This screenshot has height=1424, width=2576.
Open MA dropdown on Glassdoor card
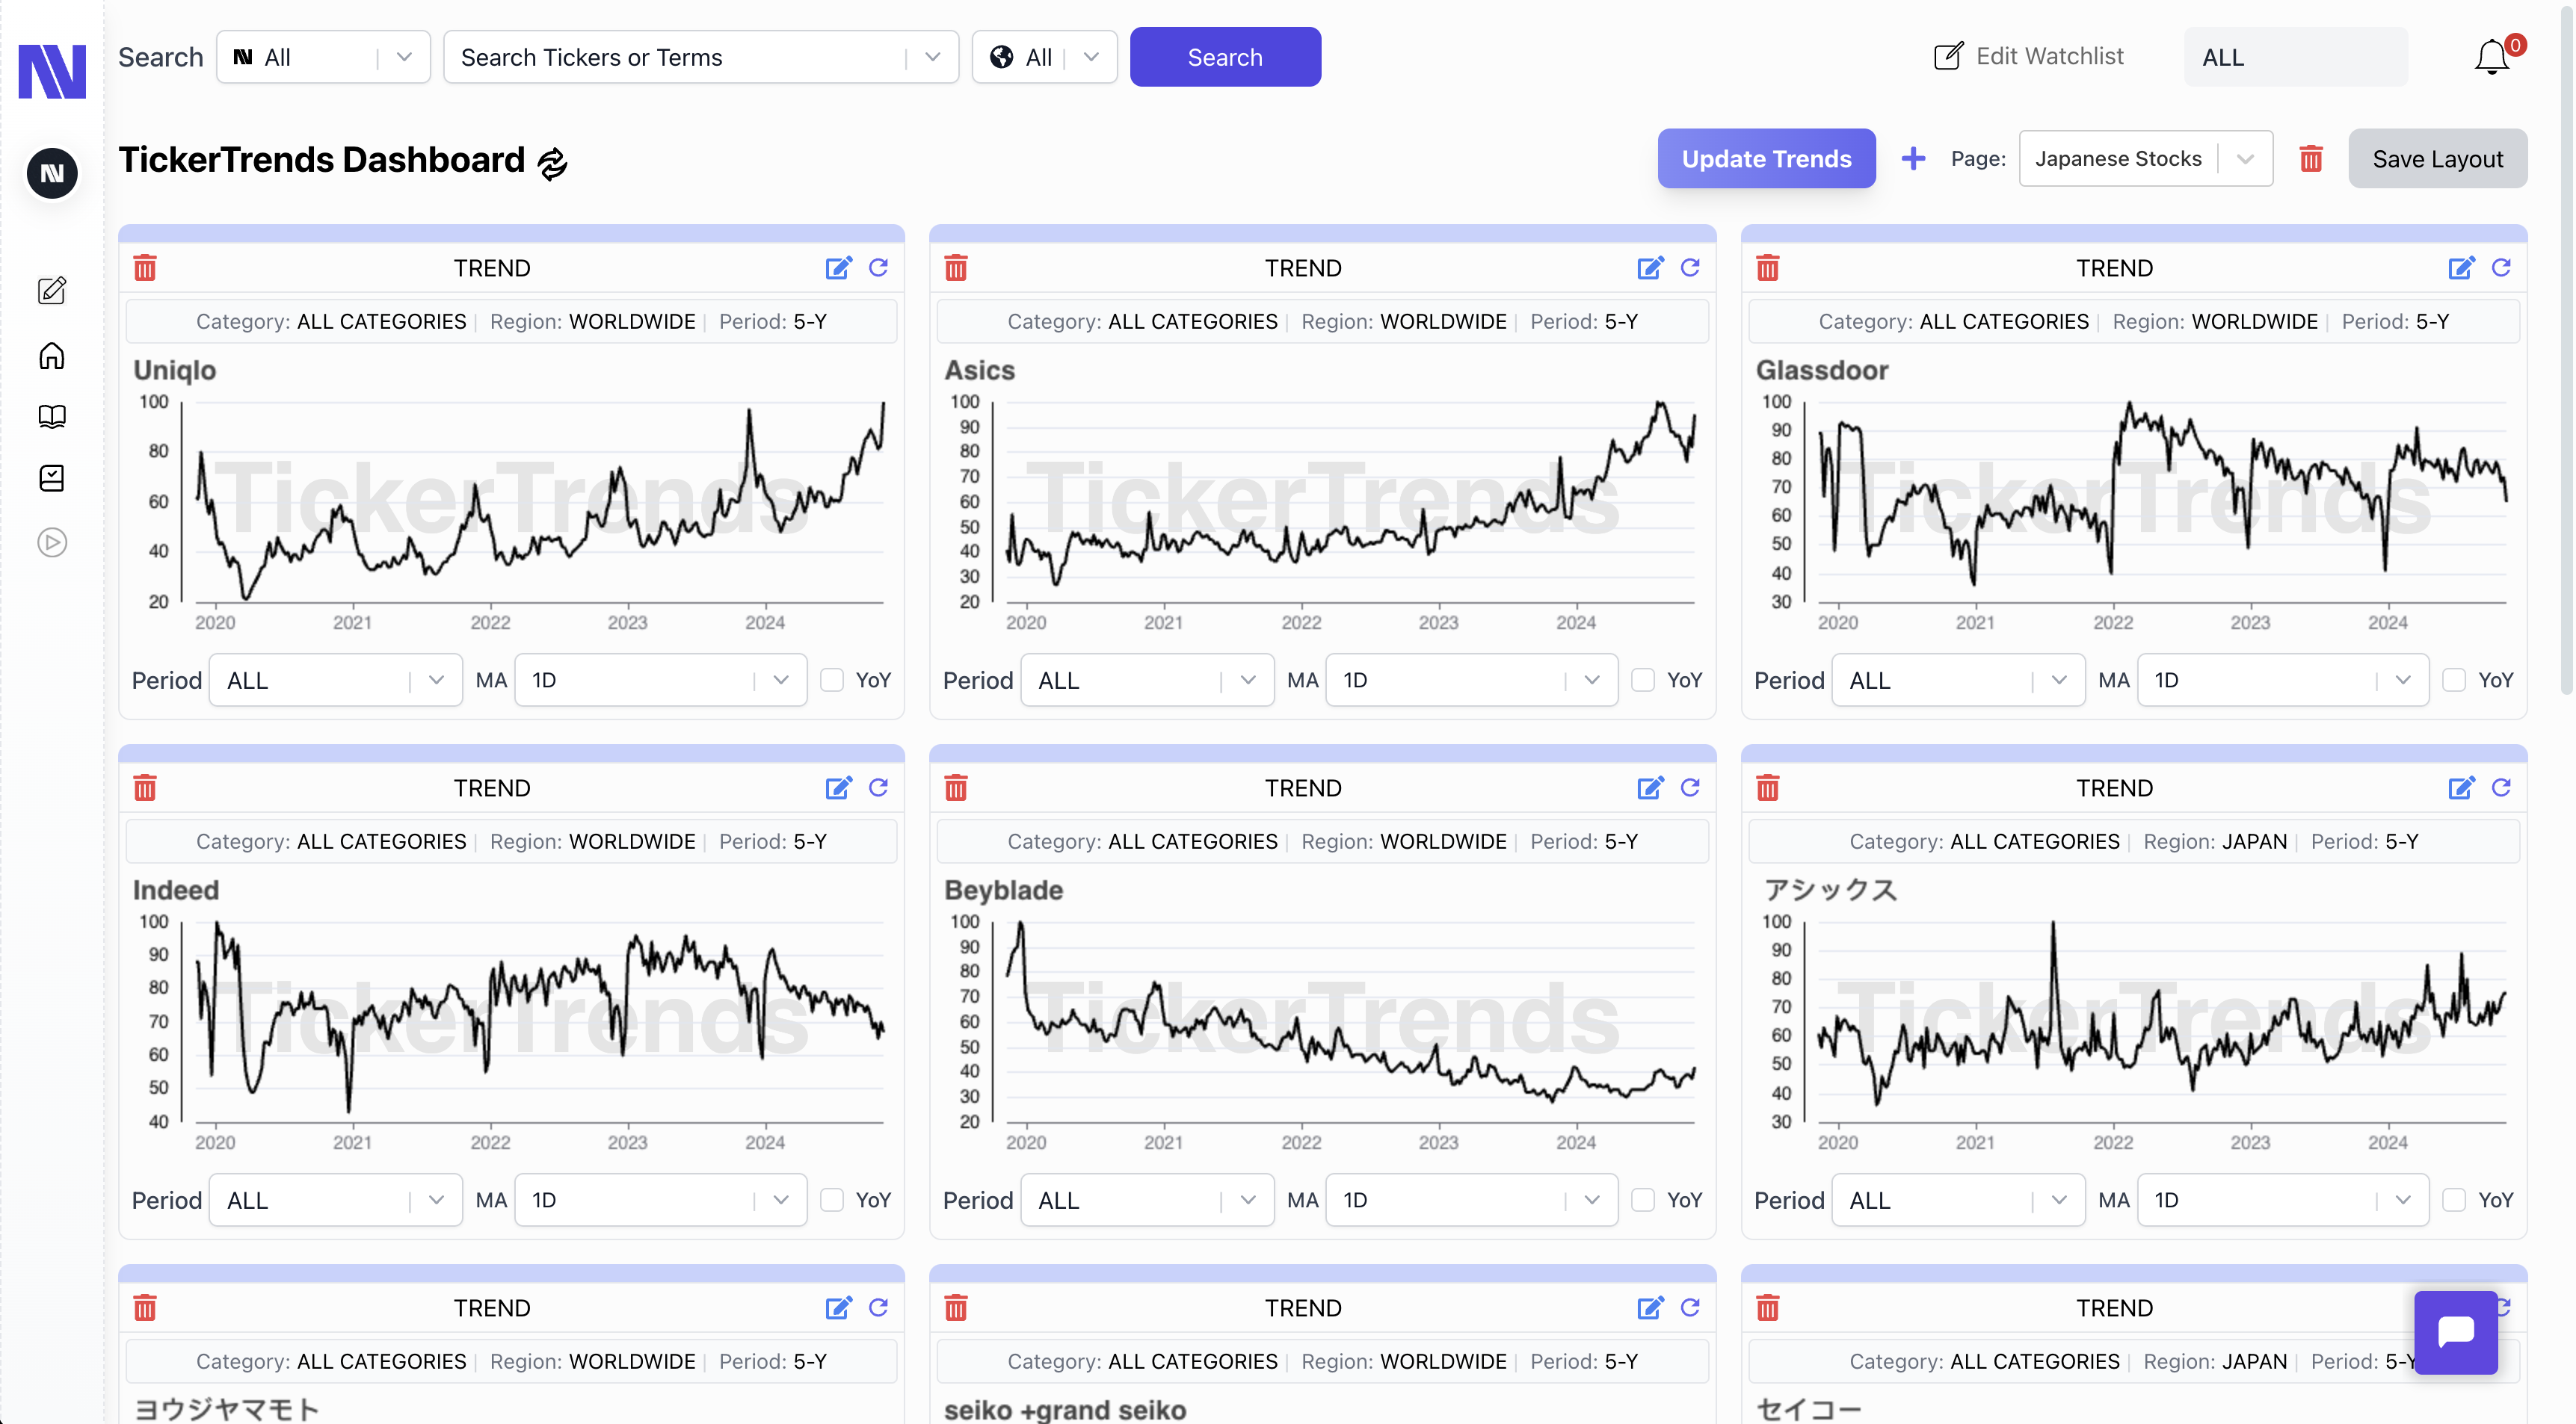(x=2283, y=680)
